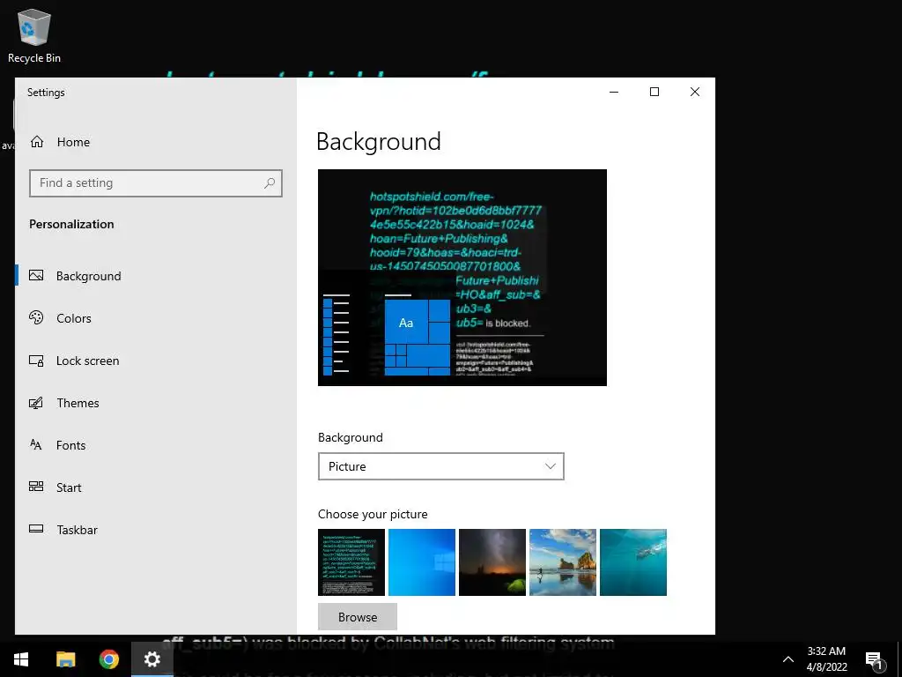Expand the Background type dropdown showing Picture
This screenshot has height=677, width=902.
[441, 466]
